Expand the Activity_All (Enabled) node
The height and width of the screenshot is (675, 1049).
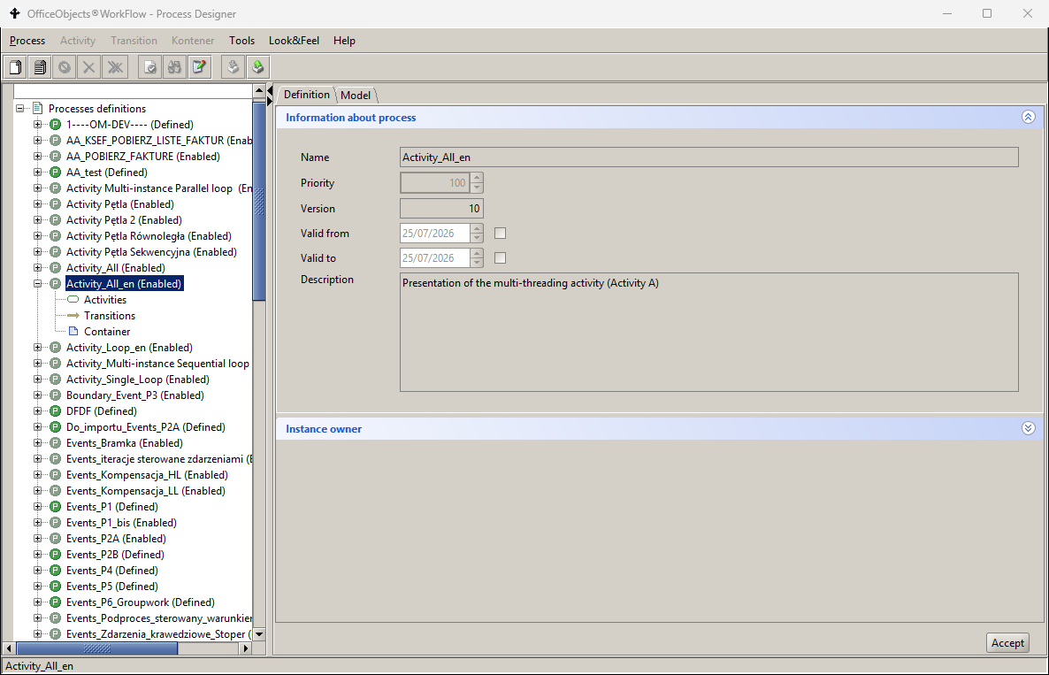37,267
